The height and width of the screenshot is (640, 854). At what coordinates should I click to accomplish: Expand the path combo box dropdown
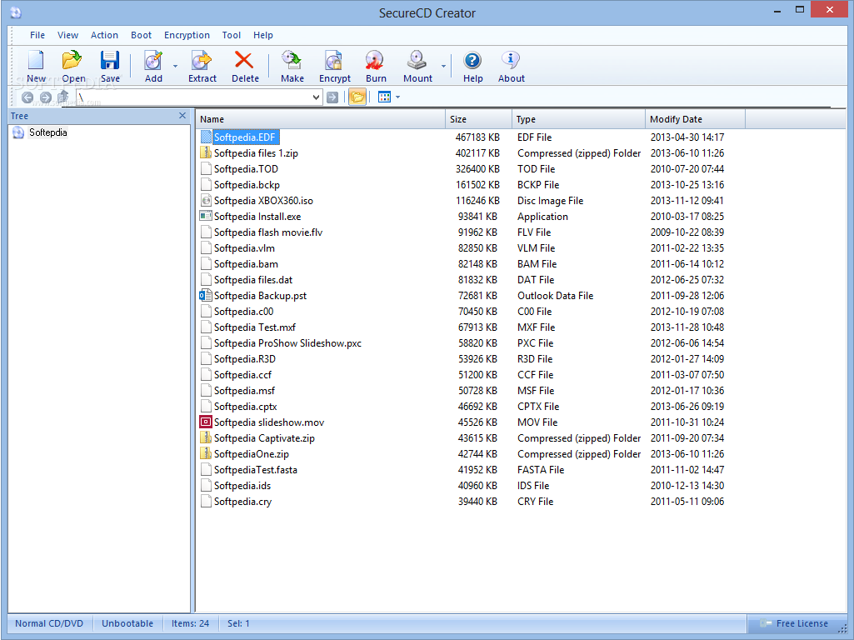(x=316, y=97)
